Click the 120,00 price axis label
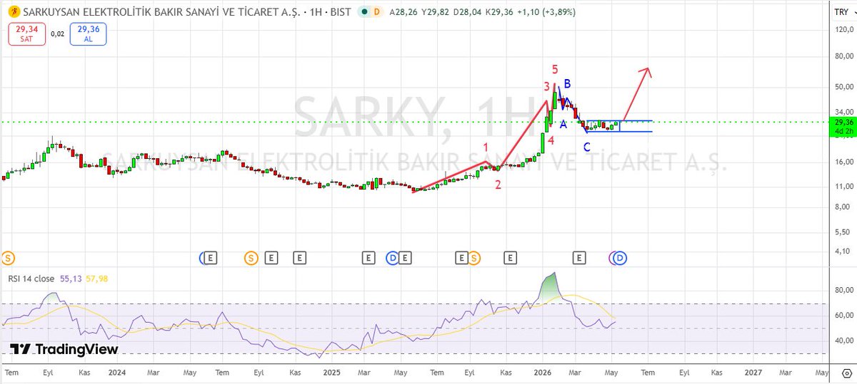 pyautogui.click(x=843, y=29)
